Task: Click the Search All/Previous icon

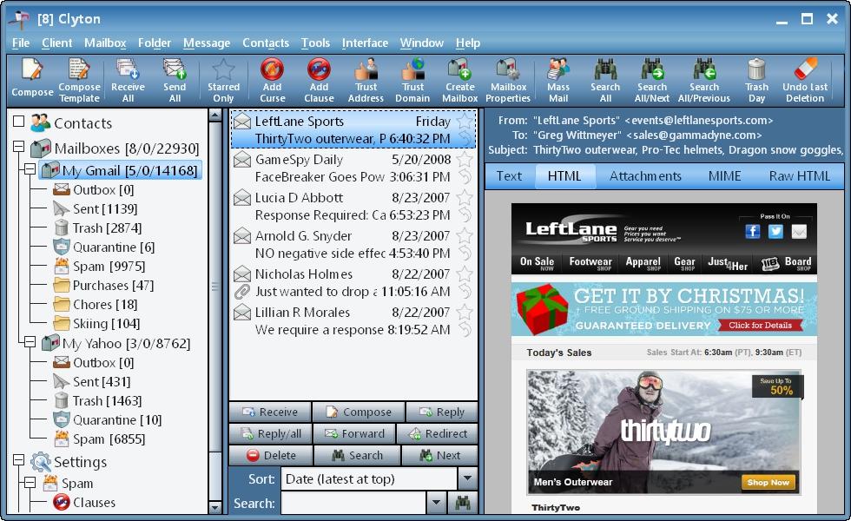Action: pos(704,69)
